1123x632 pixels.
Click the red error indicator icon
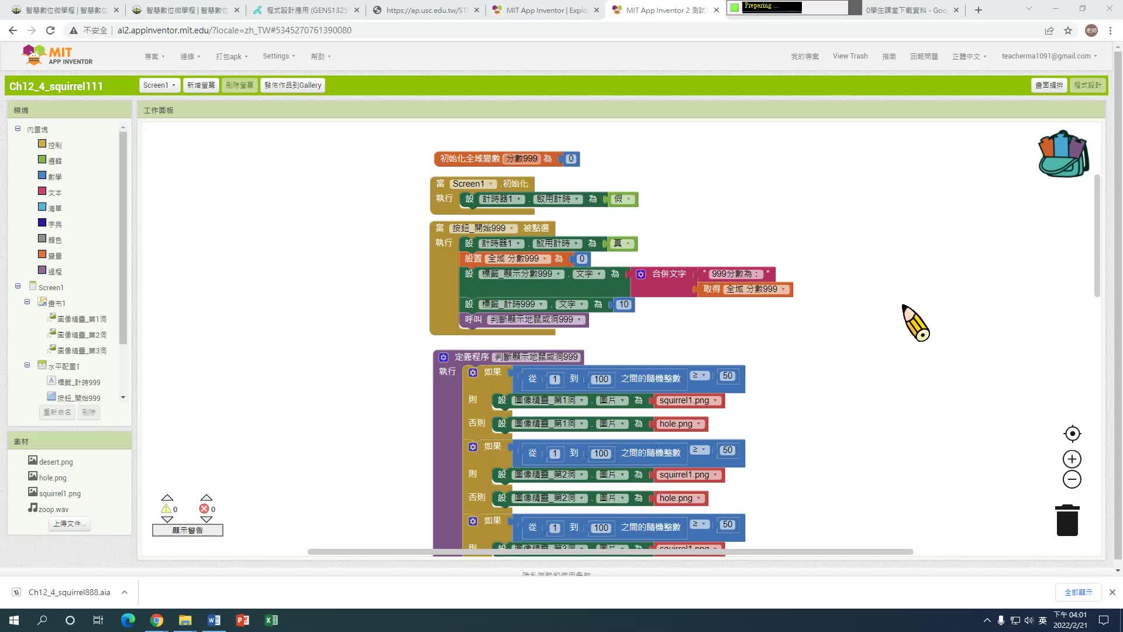(x=204, y=509)
